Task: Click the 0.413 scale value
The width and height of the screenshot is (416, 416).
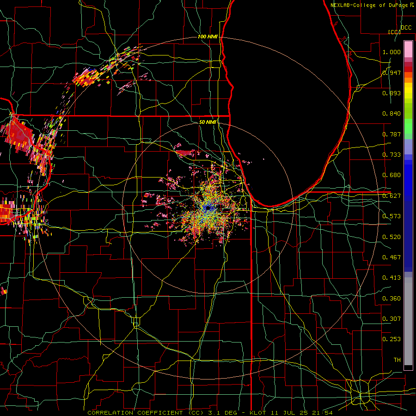Action: 392,278
